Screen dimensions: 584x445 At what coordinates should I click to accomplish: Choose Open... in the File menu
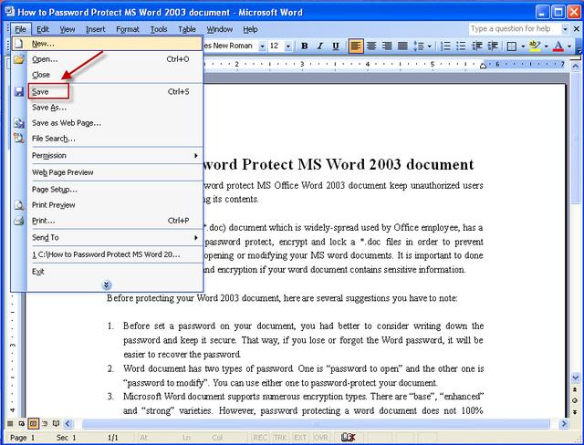(x=108, y=59)
